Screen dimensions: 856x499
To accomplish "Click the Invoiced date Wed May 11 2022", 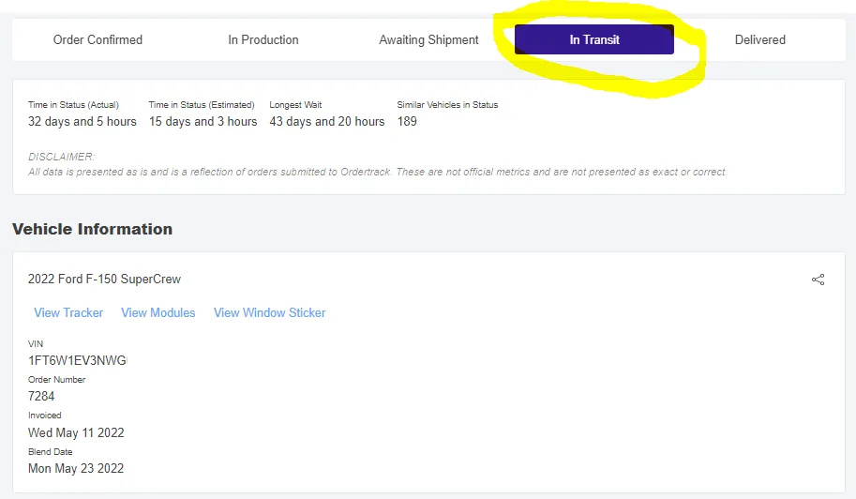I will pyautogui.click(x=76, y=433).
